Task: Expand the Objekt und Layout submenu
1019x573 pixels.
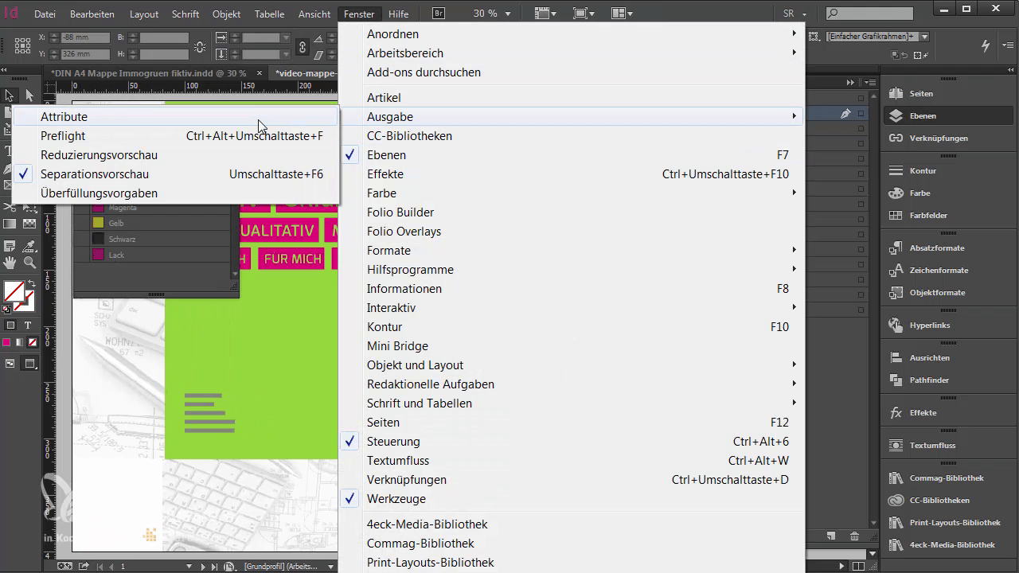Action: click(570, 365)
